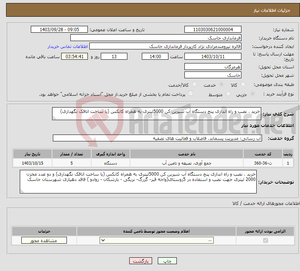Click the چاپ print button
300x271 pixels.
click(x=167, y=261)
